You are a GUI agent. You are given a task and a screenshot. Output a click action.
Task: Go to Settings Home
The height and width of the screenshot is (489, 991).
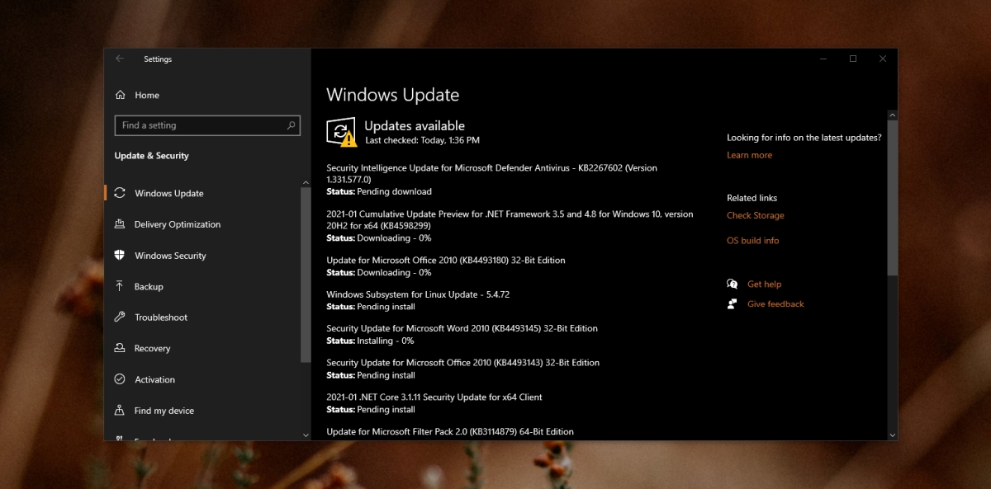tap(147, 95)
